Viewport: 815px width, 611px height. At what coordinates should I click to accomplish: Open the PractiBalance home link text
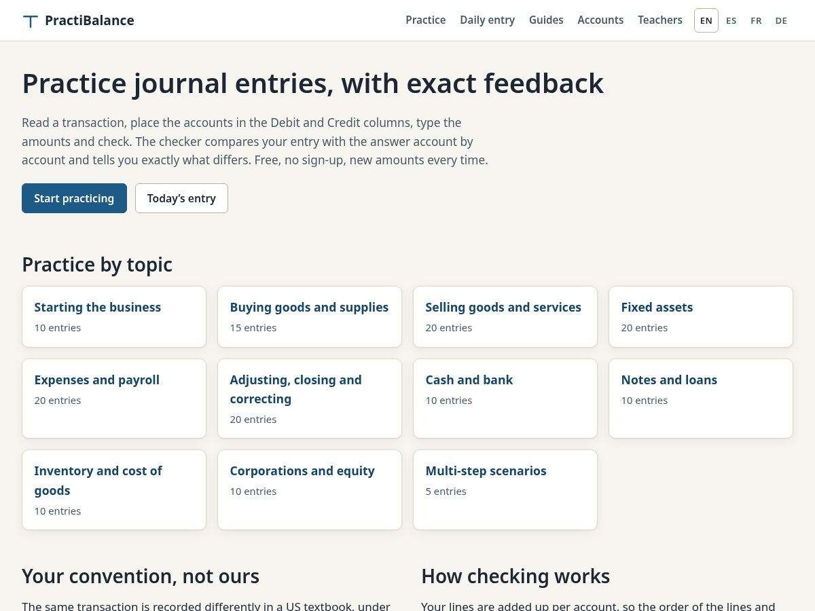(90, 20)
